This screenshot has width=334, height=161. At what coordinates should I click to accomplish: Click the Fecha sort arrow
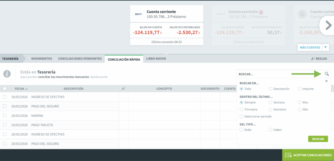[x=27, y=89]
